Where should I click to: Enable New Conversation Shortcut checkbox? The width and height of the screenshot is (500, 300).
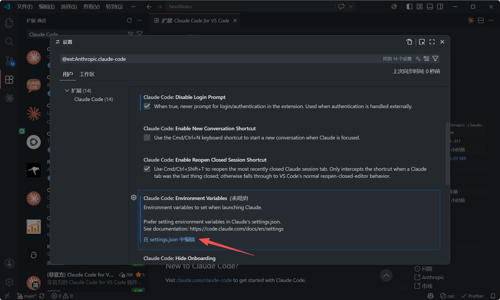point(147,138)
